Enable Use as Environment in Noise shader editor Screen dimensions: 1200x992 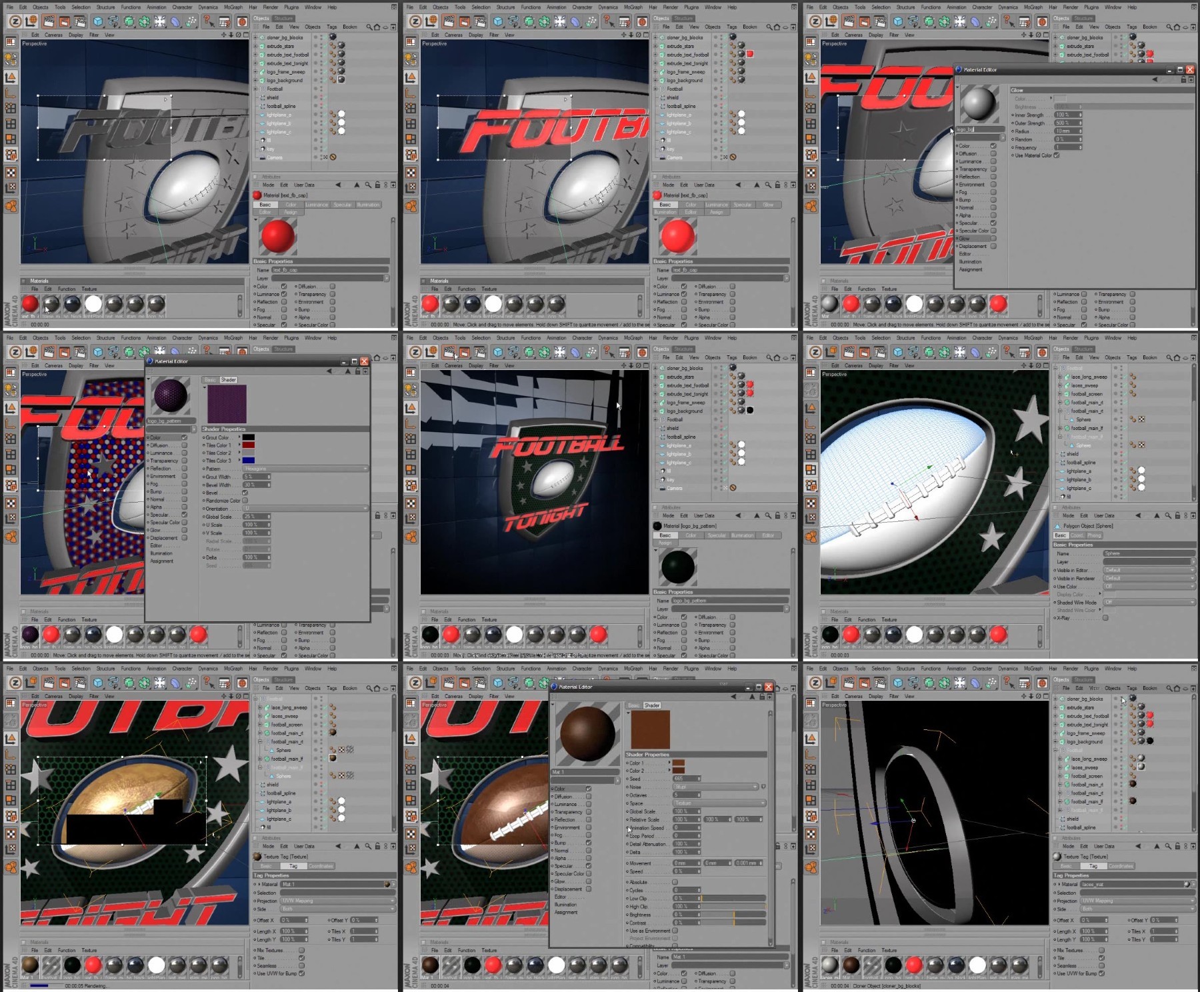click(x=675, y=930)
